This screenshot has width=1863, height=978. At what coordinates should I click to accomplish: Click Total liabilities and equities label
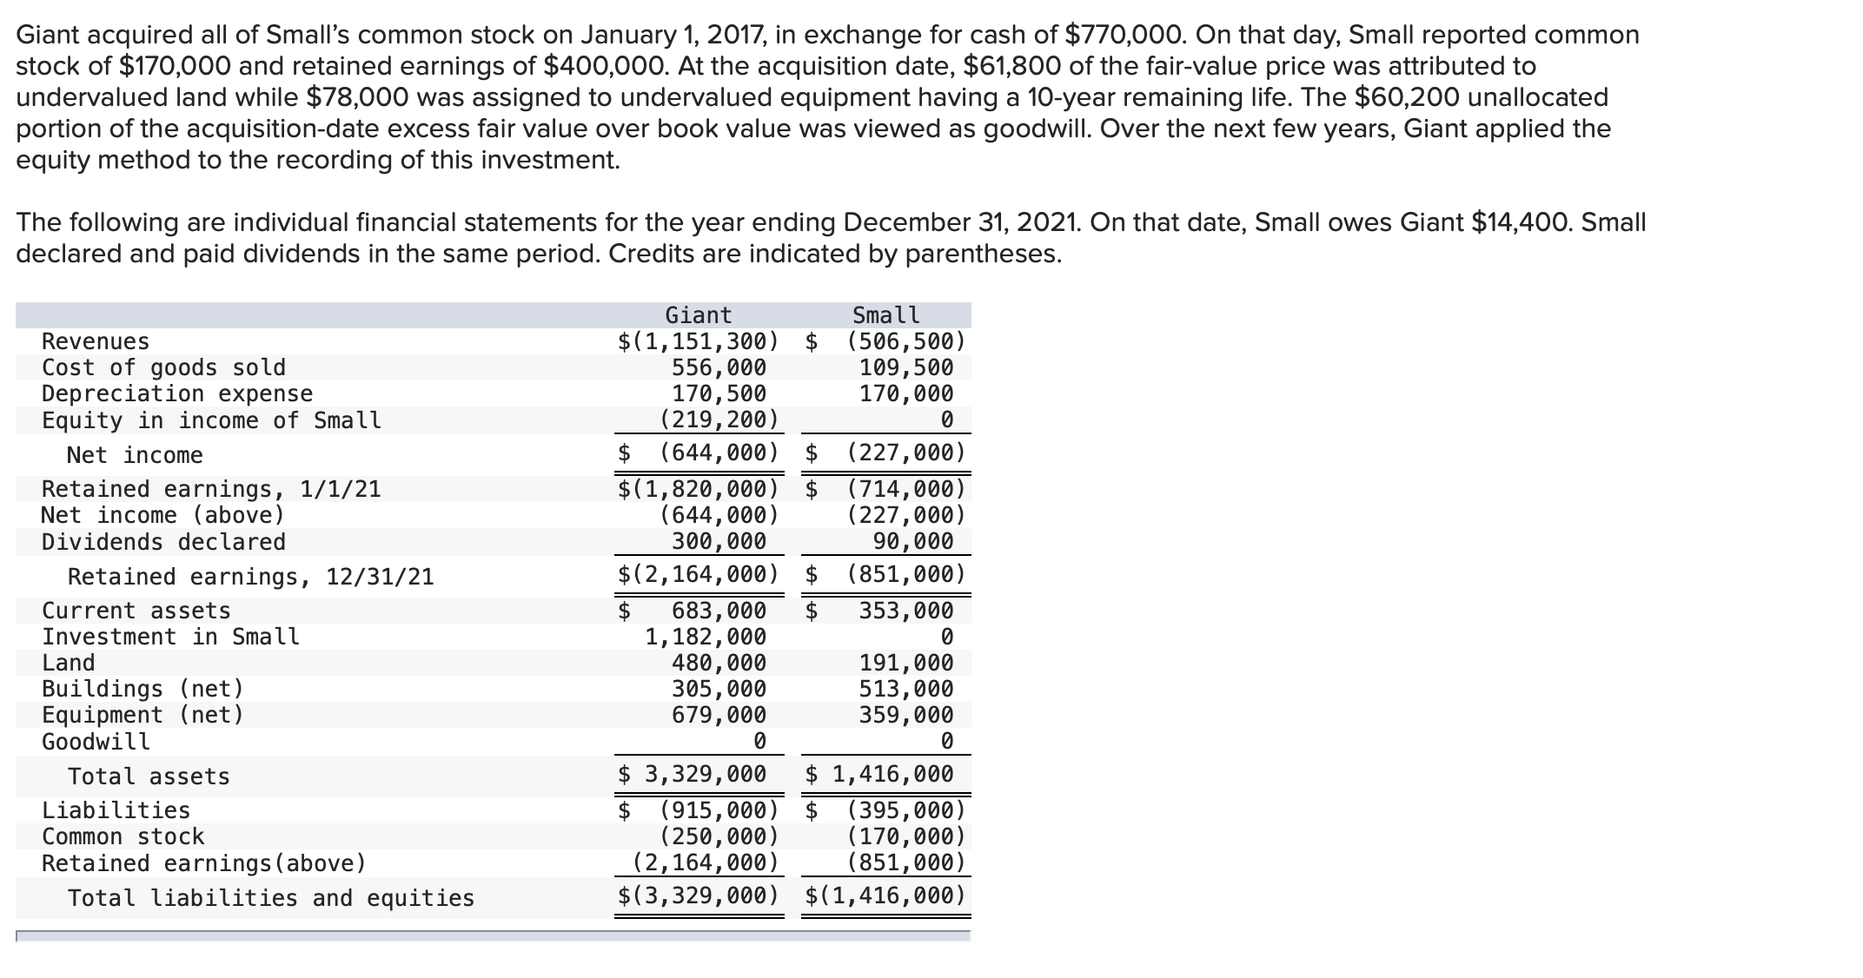click(x=271, y=898)
